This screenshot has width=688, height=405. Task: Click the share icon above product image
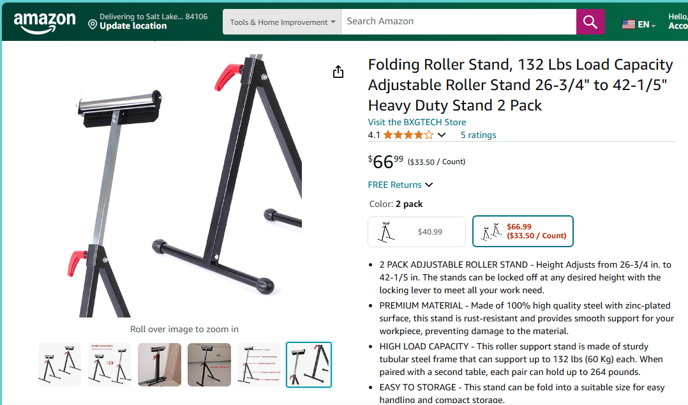(x=338, y=72)
